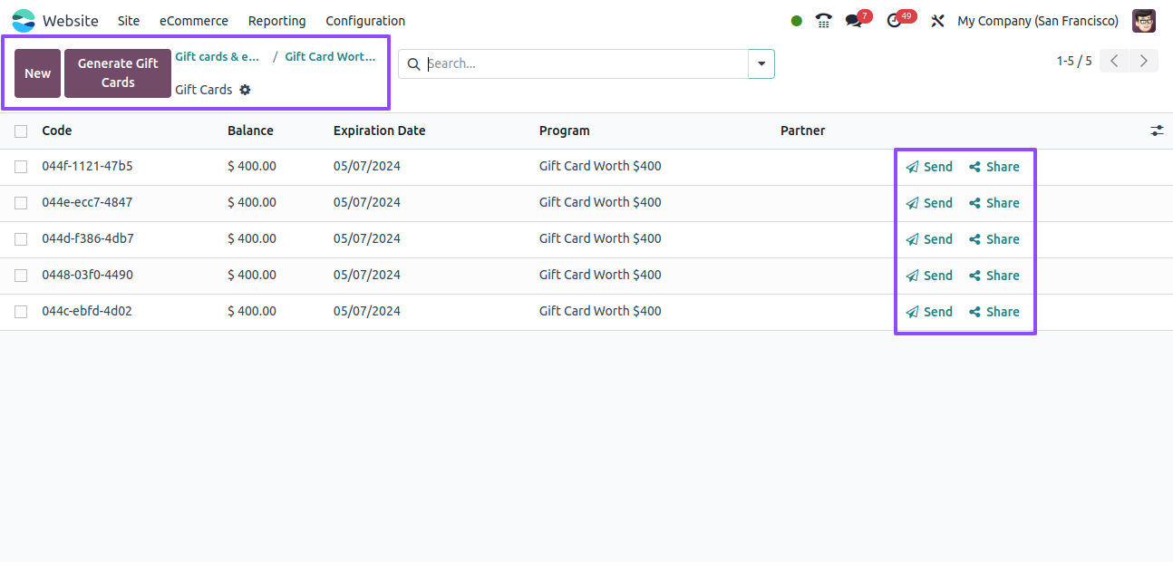The image size is (1173, 562).
Task: Open record with code 044e-ecc7-4847
Action: 87,203
